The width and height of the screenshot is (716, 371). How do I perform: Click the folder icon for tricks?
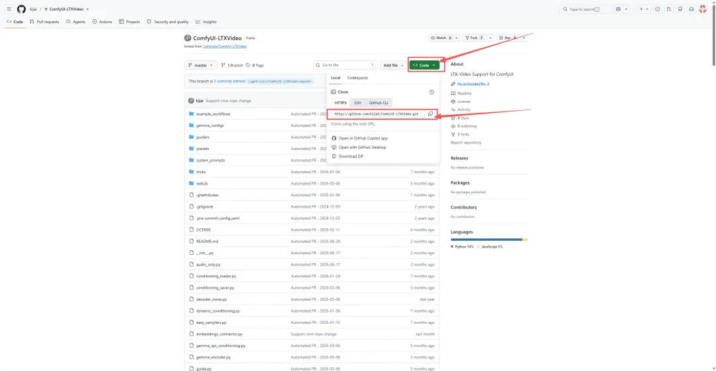coord(192,172)
